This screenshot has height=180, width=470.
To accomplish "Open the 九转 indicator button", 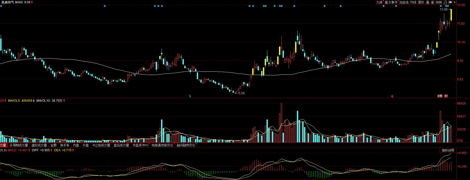I will [x=379, y=2].
